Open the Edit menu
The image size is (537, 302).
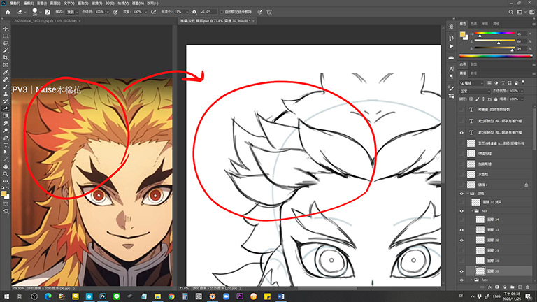pyautogui.click(x=29, y=3)
